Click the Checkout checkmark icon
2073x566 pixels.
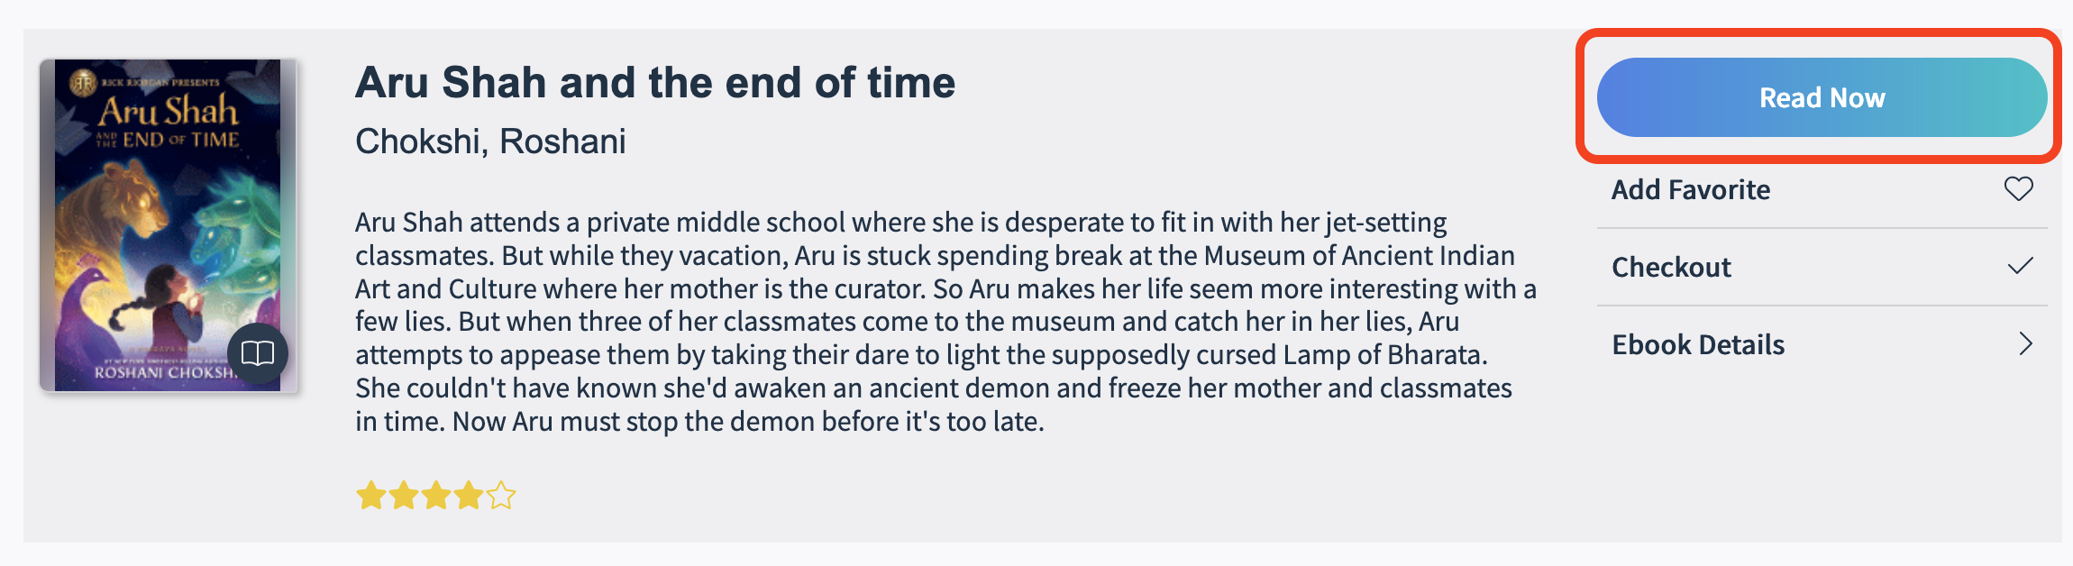click(x=2020, y=267)
